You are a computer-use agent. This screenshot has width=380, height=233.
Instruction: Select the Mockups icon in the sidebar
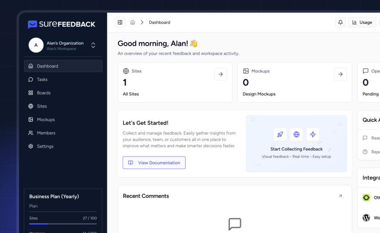coord(30,119)
